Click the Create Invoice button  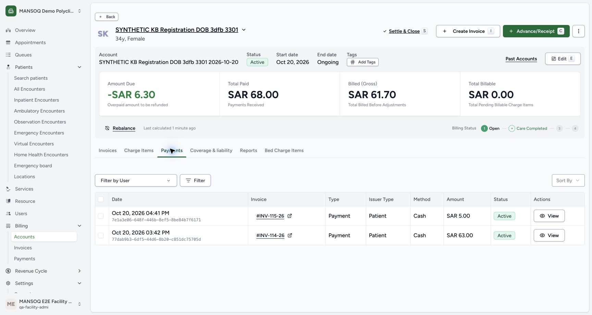(468, 31)
